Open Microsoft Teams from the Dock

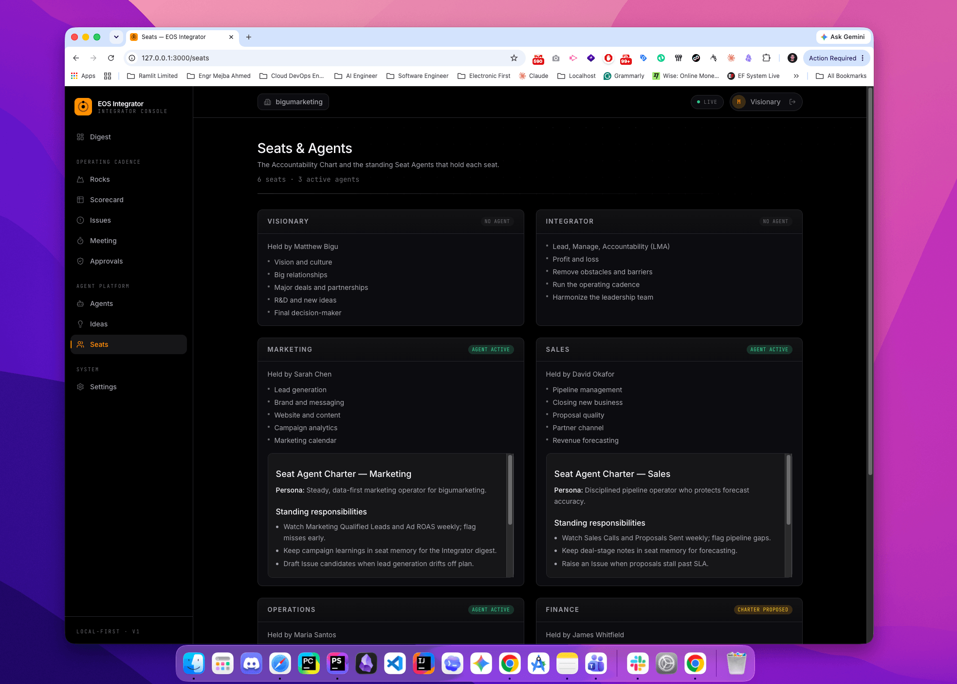pyautogui.click(x=596, y=664)
